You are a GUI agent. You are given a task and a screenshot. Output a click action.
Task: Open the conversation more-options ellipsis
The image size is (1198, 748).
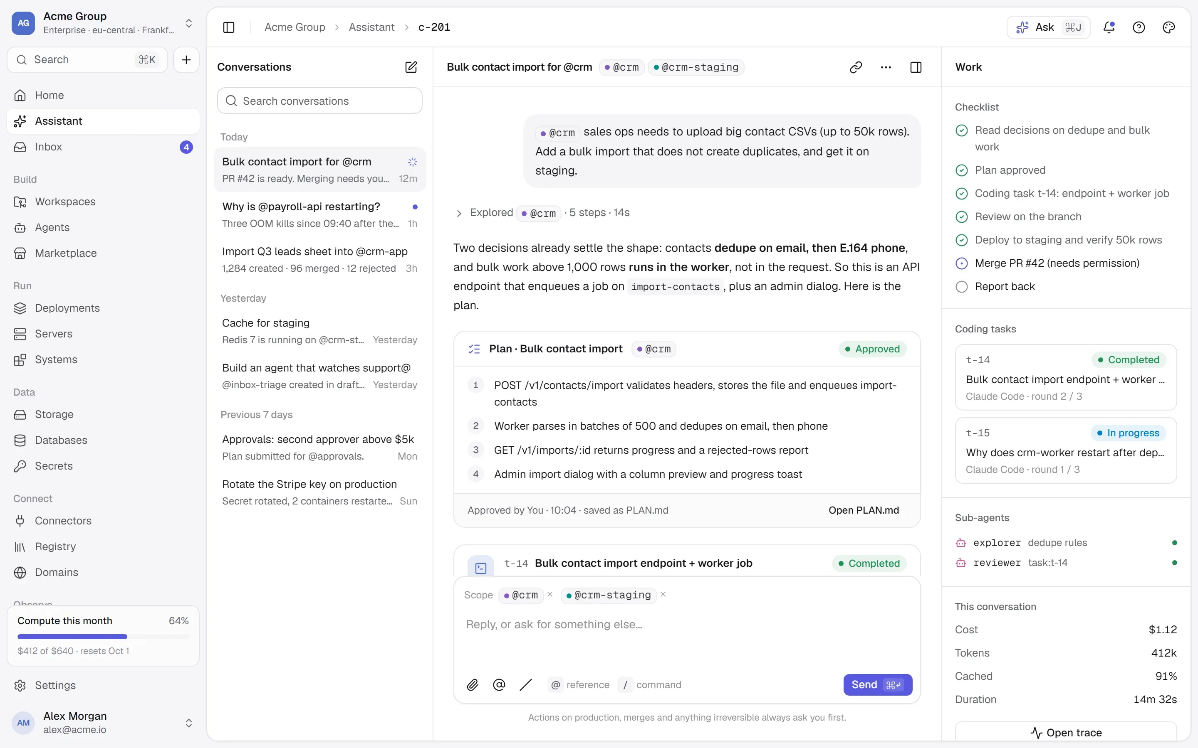coord(886,67)
